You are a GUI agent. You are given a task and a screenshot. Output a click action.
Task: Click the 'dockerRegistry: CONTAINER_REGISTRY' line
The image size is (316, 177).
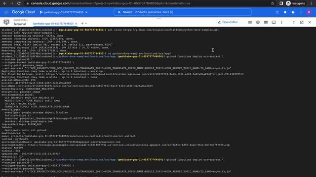[x=28, y=89]
